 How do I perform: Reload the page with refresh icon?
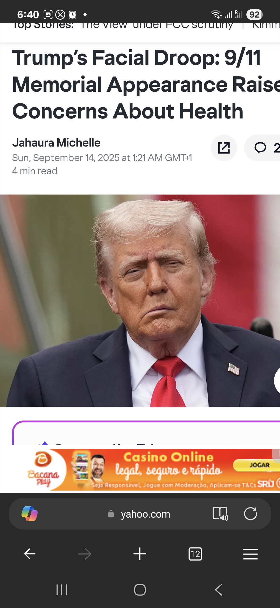(250, 514)
